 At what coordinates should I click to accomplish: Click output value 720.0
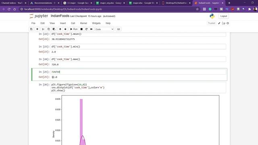55,64
